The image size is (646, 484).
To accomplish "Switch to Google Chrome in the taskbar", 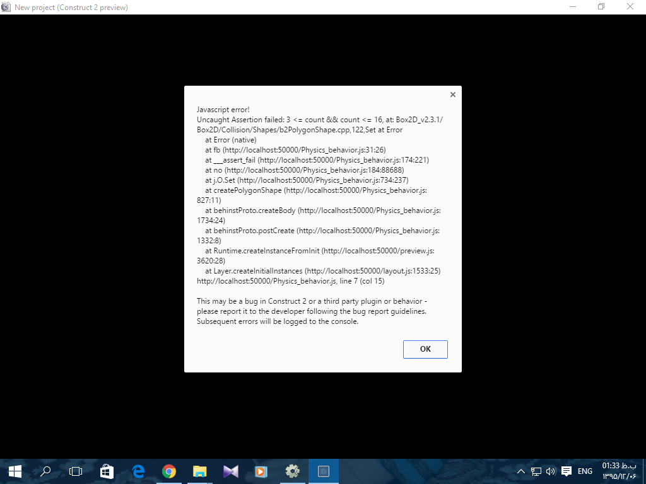I will (x=169, y=471).
